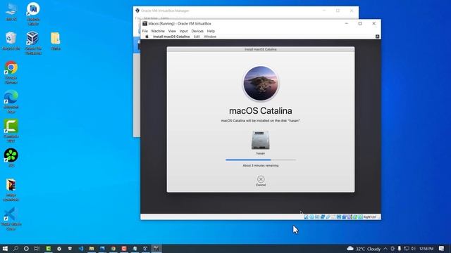Open the Apple menu in guest macOS
The width and height of the screenshot is (451, 253).
tap(147, 37)
